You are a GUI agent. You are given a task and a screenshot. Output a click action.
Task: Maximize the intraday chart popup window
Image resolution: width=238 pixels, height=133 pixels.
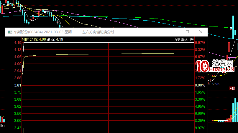(x=187, y=32)
